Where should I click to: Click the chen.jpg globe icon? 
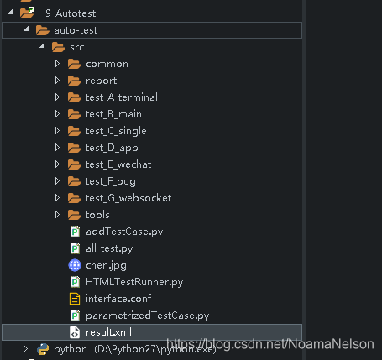click(75, 265)
